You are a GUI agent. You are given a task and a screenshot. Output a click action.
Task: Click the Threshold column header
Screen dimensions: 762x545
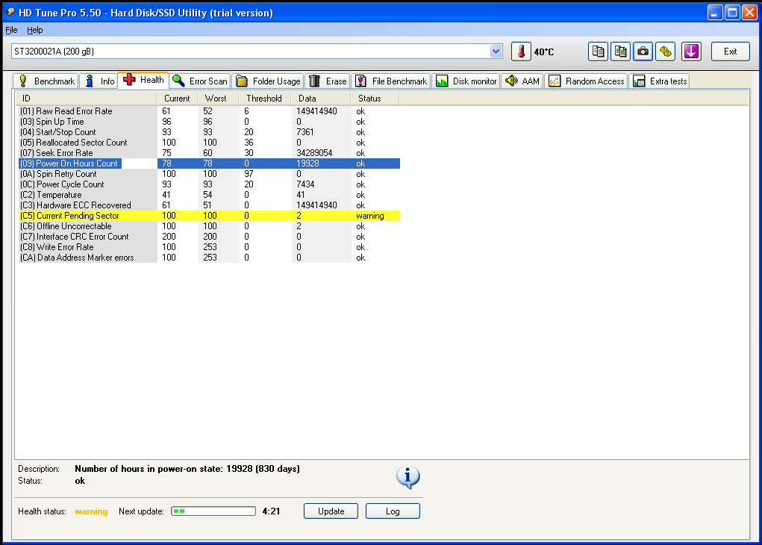click(264, 99)
